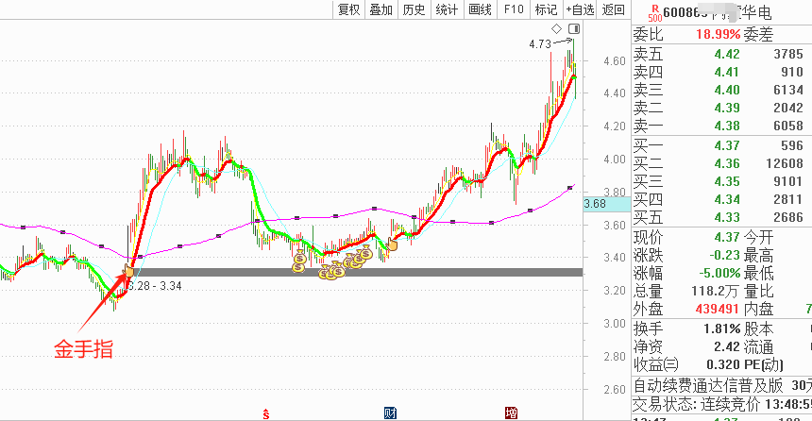812x421 pixels.
Task: Click the 4.73 high price annotation
Action: coord(540,44)
